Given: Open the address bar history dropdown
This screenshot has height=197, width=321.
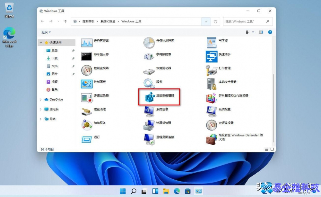Looking at the screenshot, I should (x=206, y=21).
